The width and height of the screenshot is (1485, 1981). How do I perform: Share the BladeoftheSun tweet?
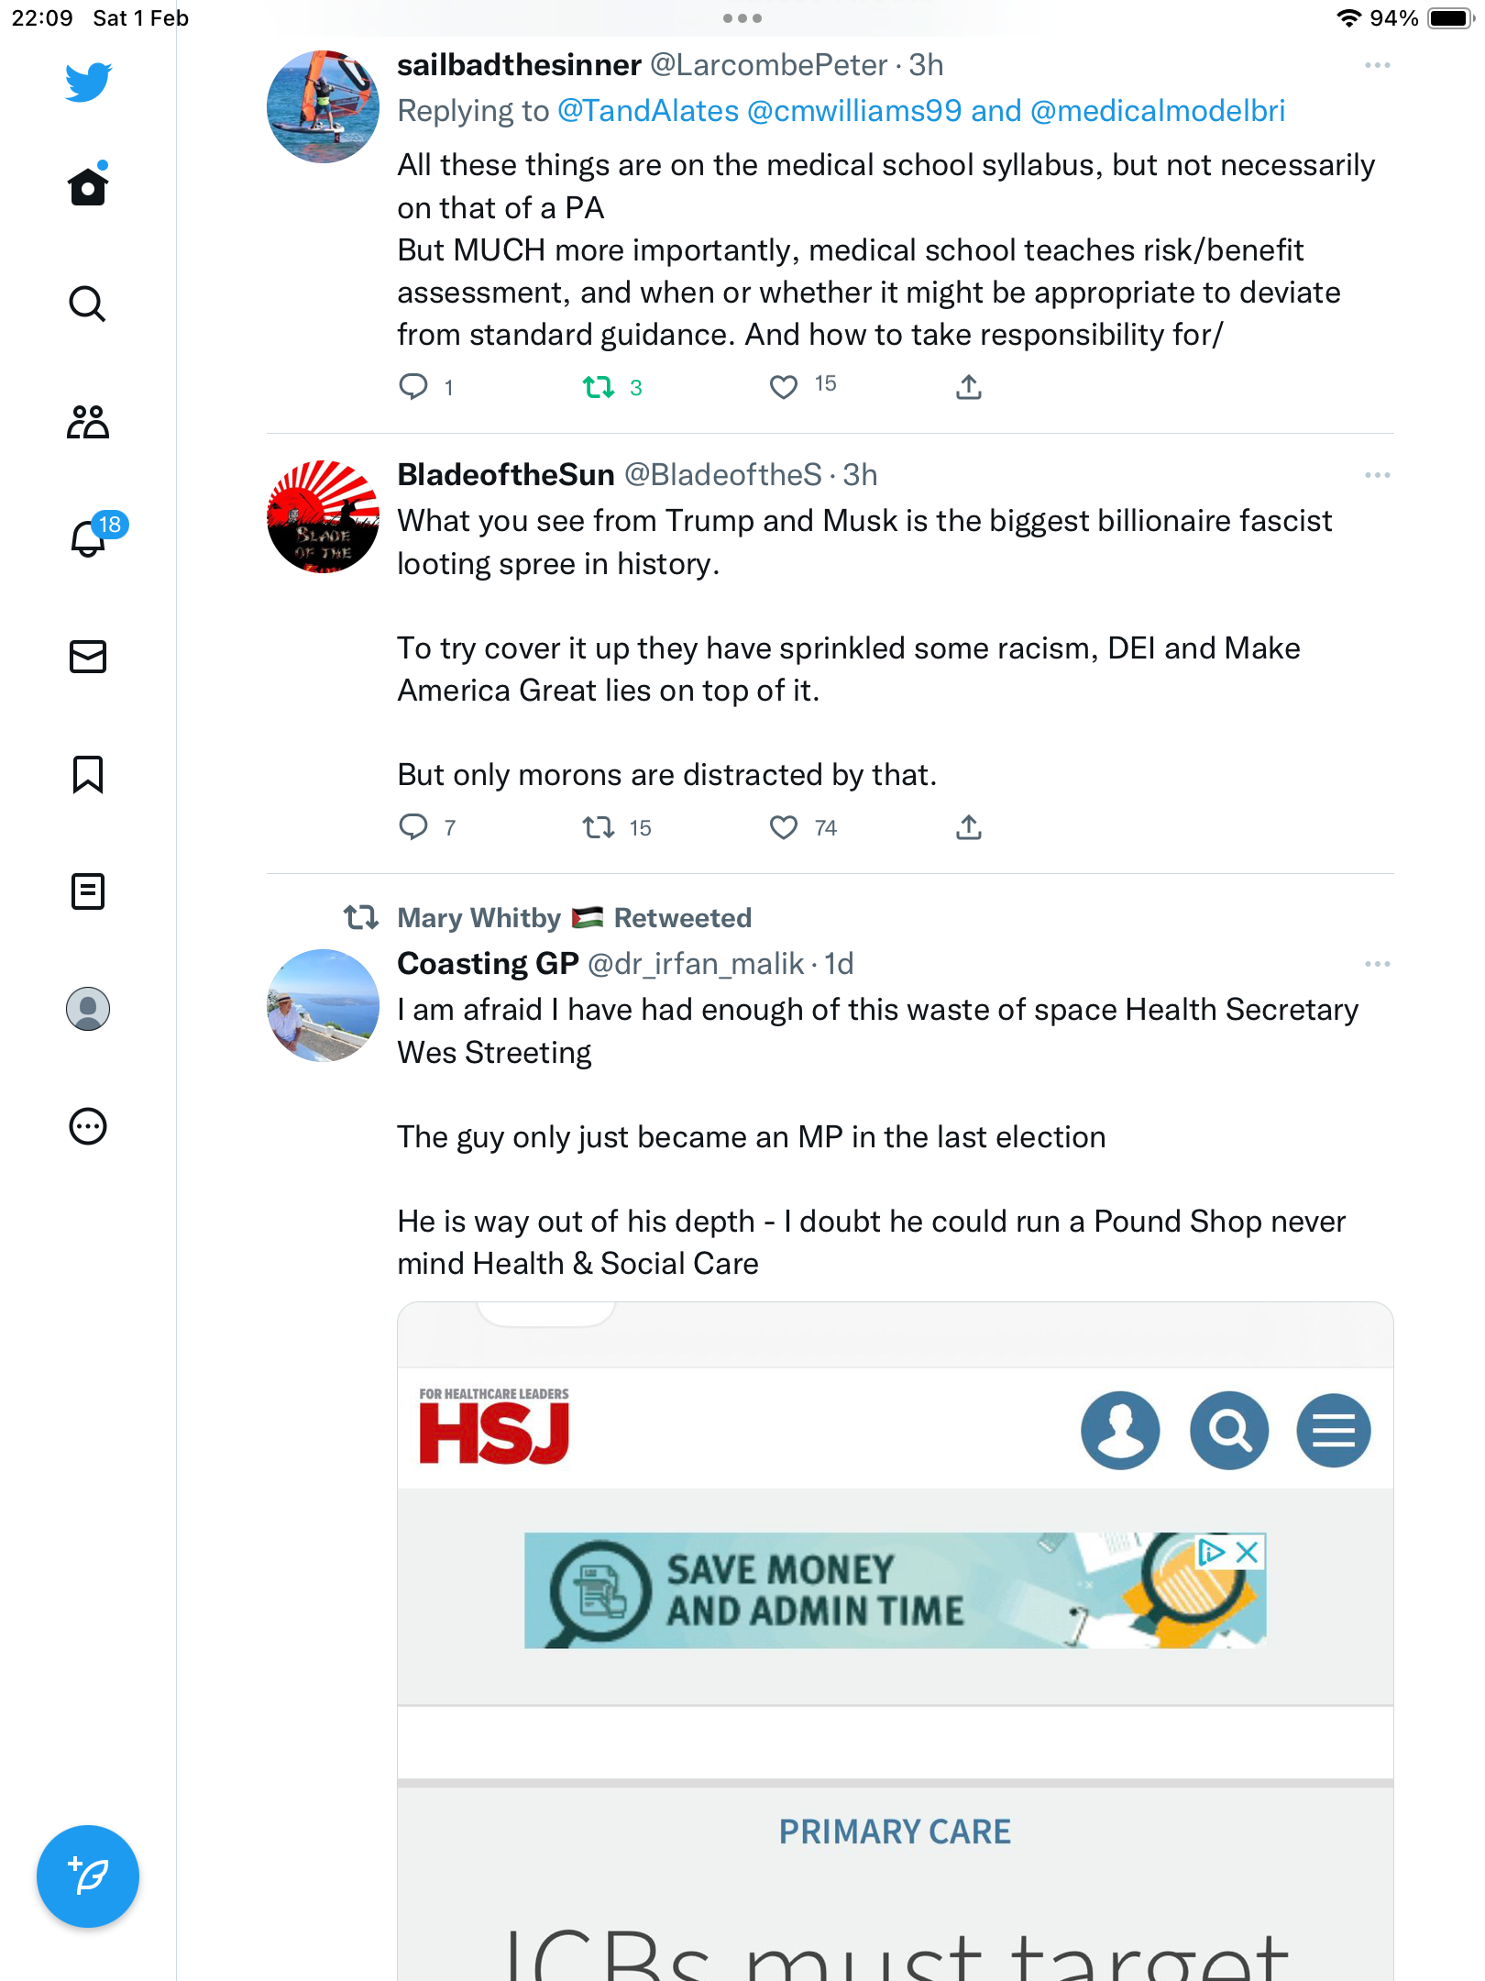(x=969, y=827)
